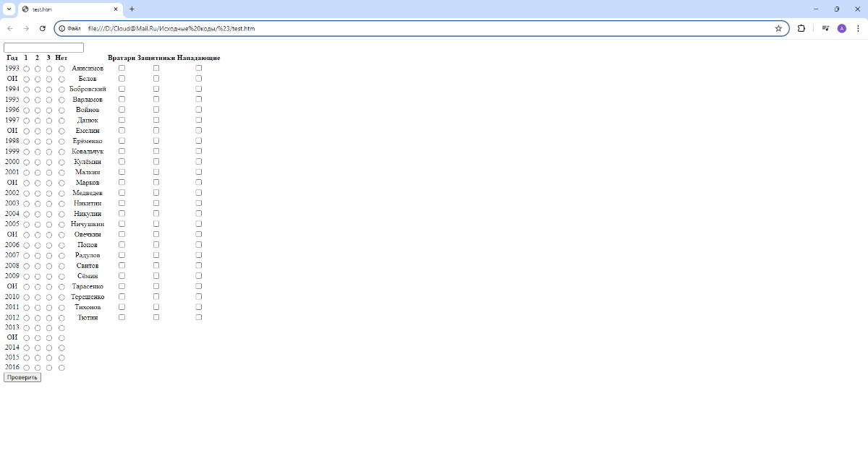
Task: Check Вратари box for Варламов
Action: 122,99
